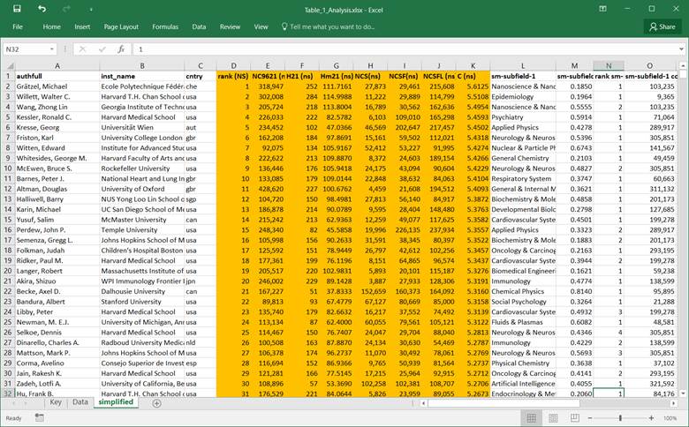Viewport: 689px width, 427px height.
Task: Click cell Harvard Medical School in row 5
Action: [142, 117]
